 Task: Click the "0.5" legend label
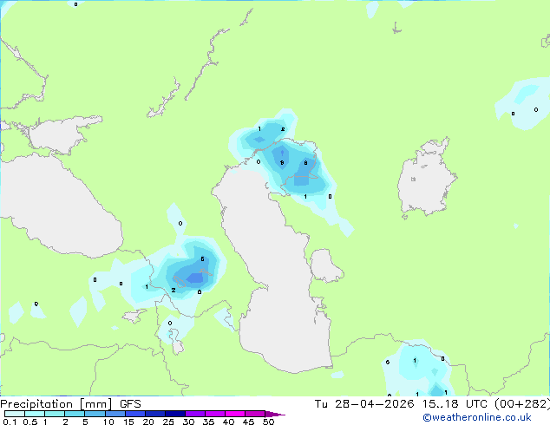coord(29,422)
